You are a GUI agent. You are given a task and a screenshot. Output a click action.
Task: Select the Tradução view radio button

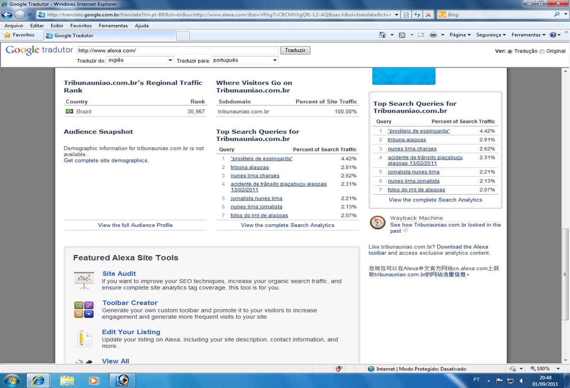point(510,51)
